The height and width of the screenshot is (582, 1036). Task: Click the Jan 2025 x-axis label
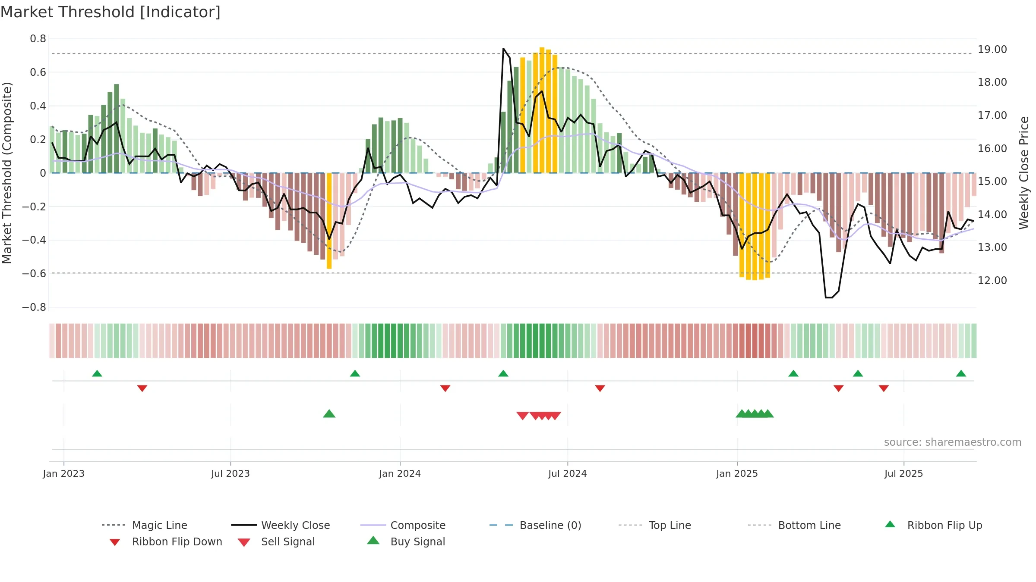[x=737, y=474]
